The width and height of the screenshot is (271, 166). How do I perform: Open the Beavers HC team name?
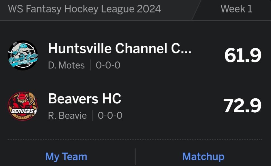pos(84,99)
